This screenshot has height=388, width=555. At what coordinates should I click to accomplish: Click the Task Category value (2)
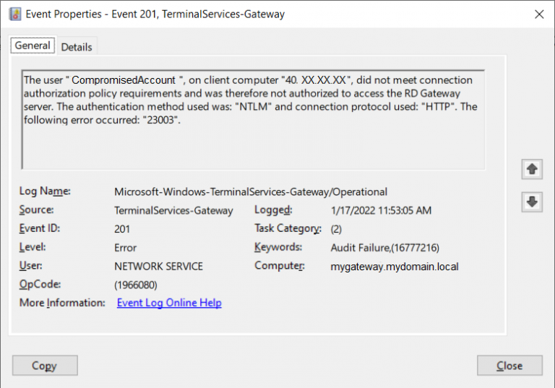pyautogui.click(x=336, y=228)
